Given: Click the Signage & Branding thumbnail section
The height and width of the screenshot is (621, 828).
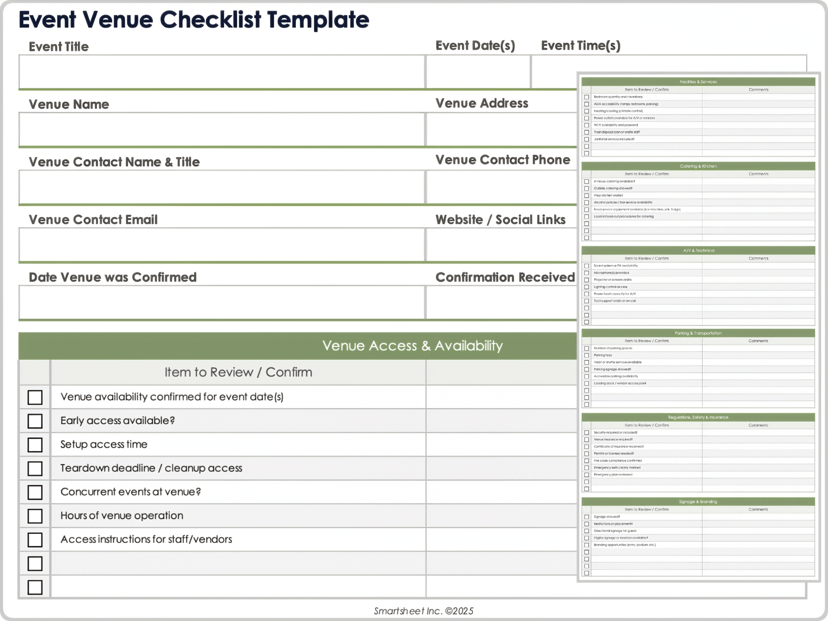Looking at the screenshot, I should [698, 502].
